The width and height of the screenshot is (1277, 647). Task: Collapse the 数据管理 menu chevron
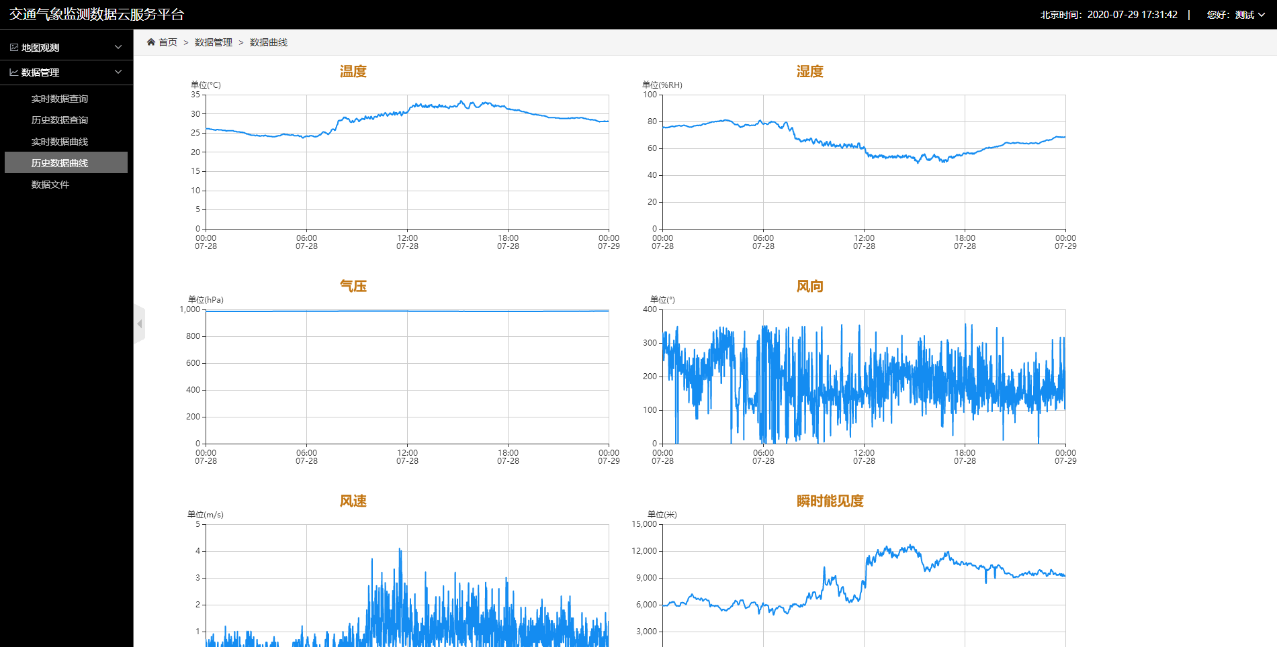(118, 72)
